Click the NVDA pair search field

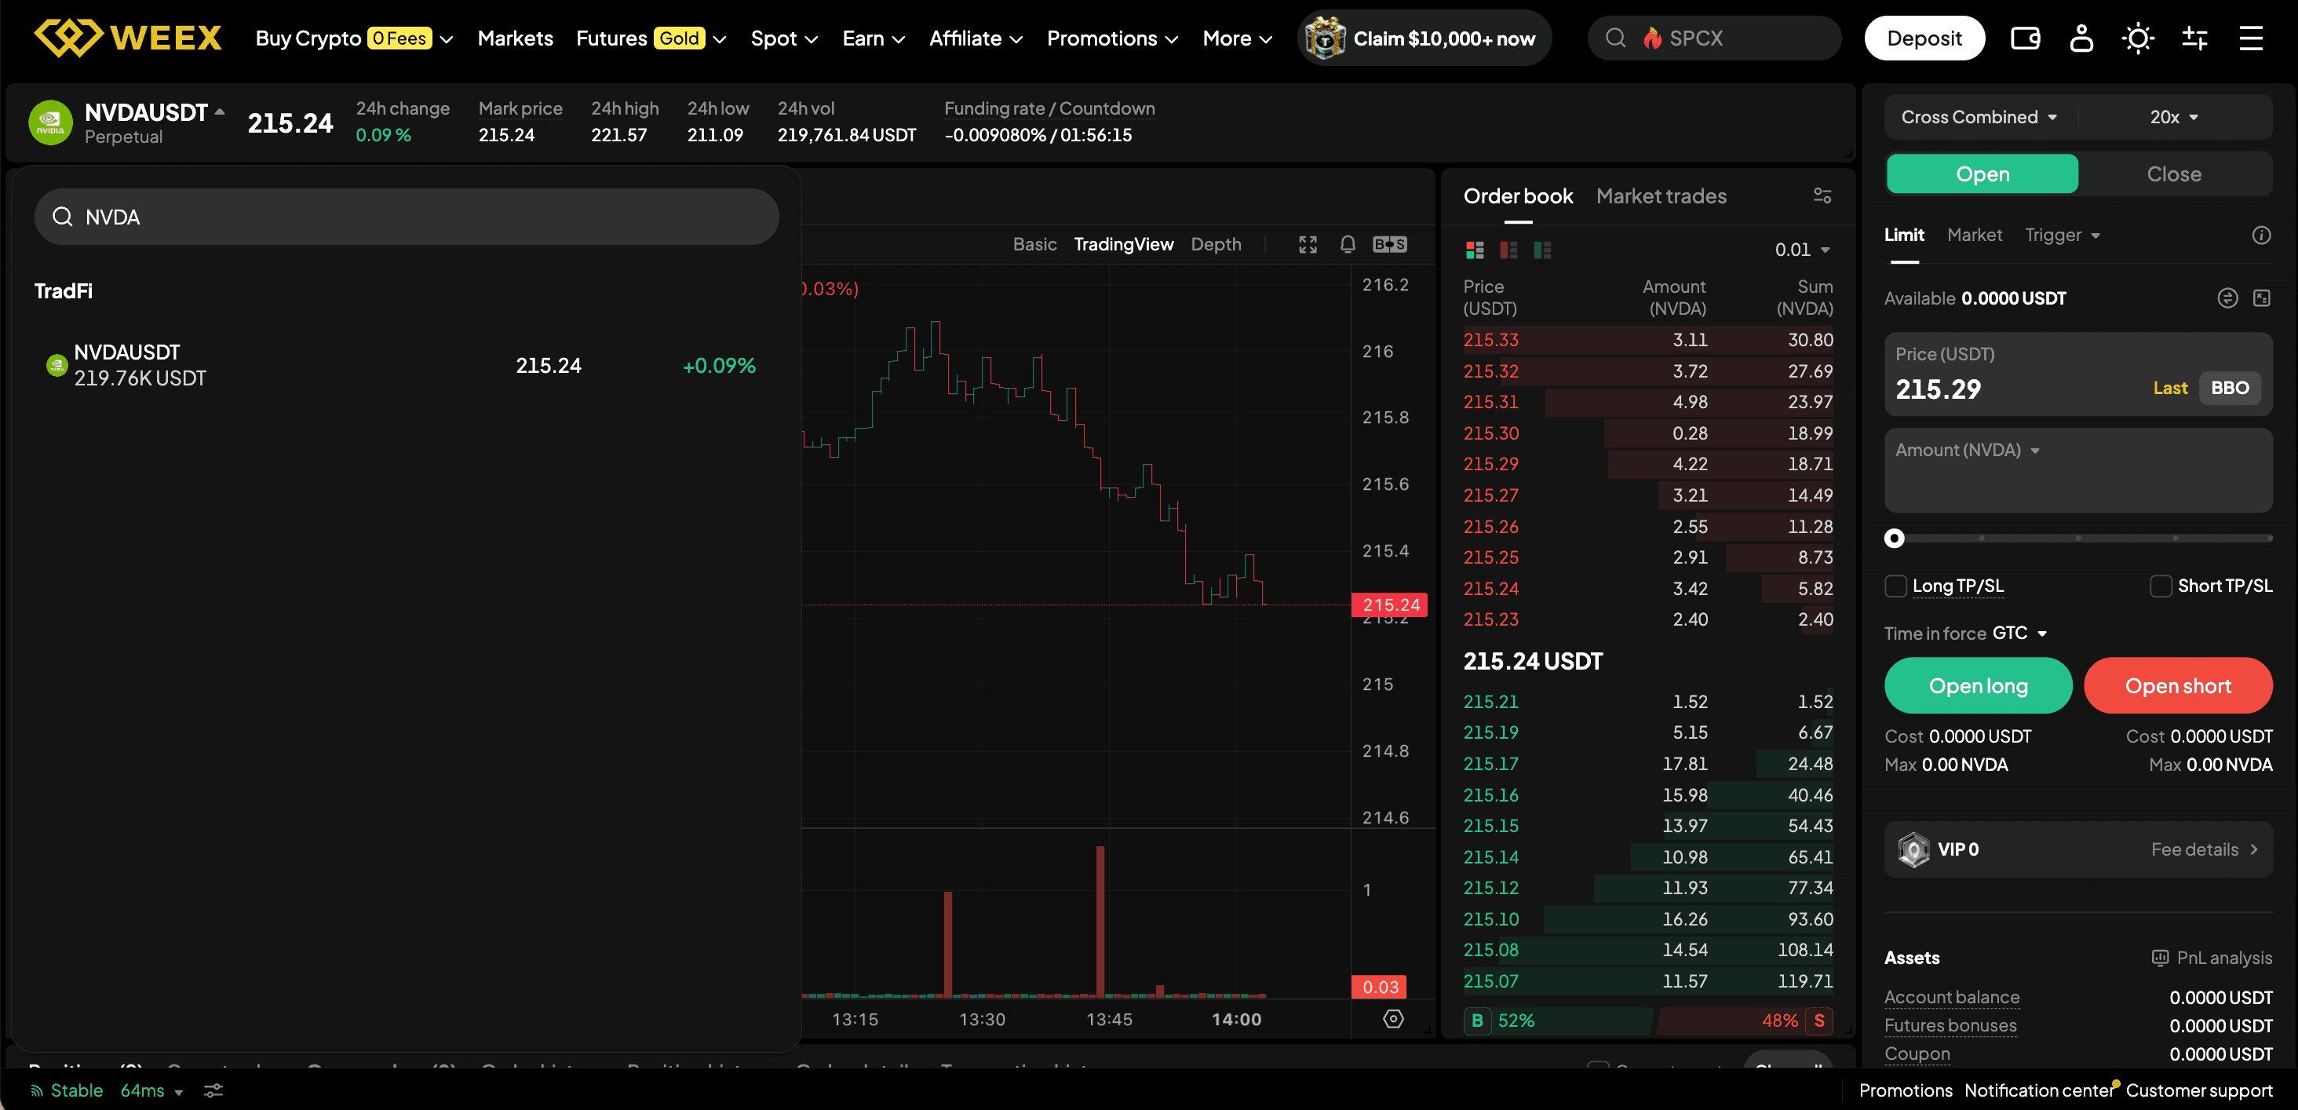point(407,217)
